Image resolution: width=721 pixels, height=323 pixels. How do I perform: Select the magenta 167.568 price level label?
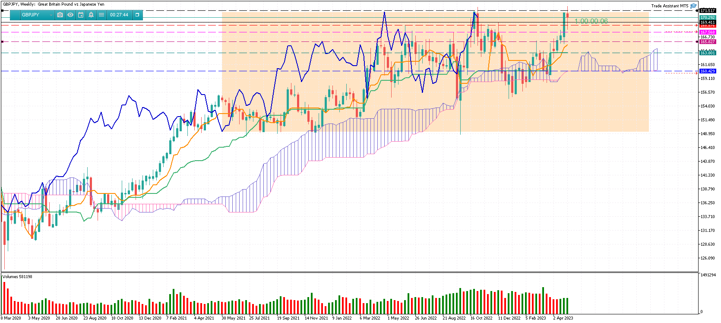(708, 32)
